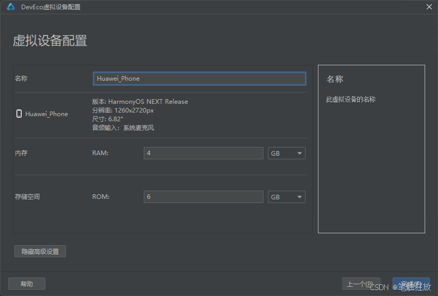Click 隐藏高级设置 button

coord(40,251)
